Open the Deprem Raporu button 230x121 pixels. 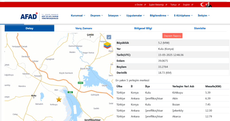coord(172,36)
